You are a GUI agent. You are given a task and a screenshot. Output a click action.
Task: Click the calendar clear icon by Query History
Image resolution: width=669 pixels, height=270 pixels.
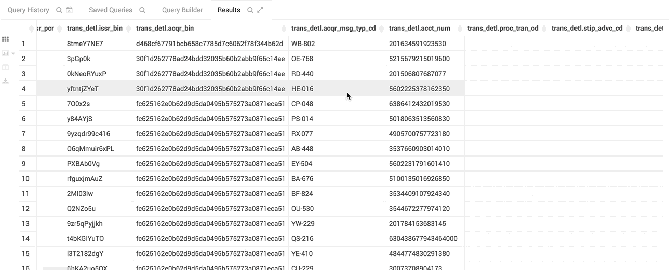pos(70,10)
